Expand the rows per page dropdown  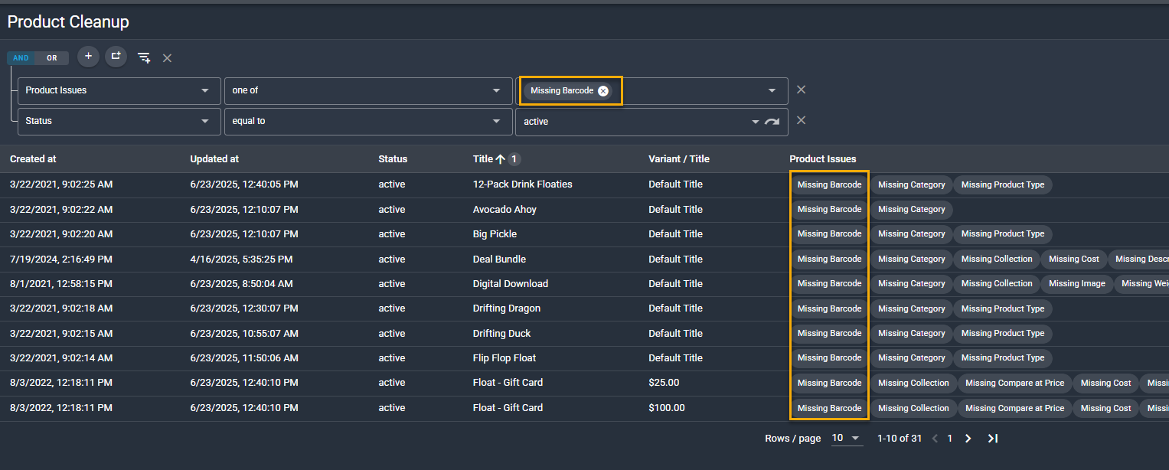click(x=847, y=439)
